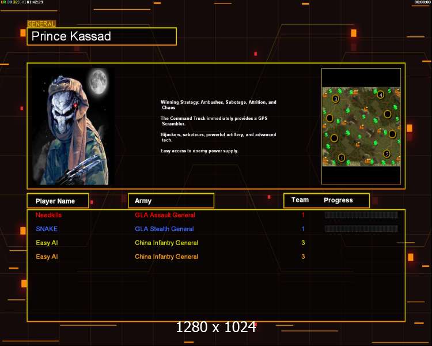The height and width of the screenshot is (346, 432).
Task: Click the 00:00:00 timer readout
Action: (x=422, y=2)
